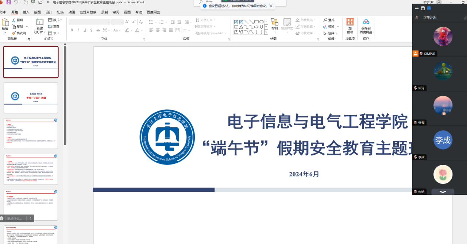The image size is (467, 244).
Task: Switch to the Slide Show (幻灯片放映) tab
Action: point(88,12)
